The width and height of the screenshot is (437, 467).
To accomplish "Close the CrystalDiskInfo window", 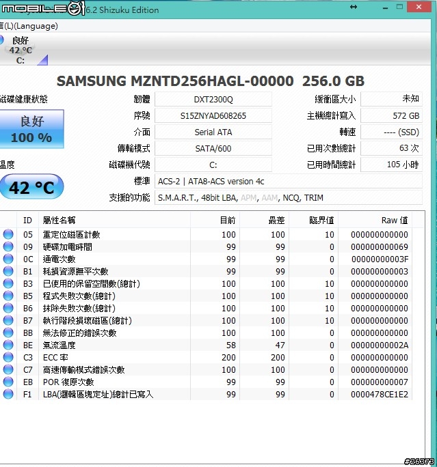I will pos(419,7).
